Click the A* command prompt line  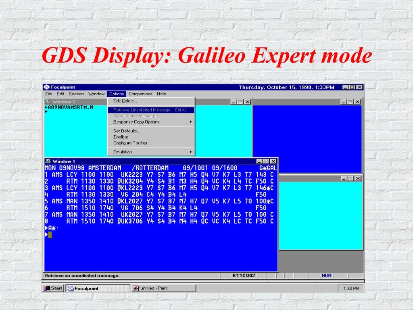point(52,228)
